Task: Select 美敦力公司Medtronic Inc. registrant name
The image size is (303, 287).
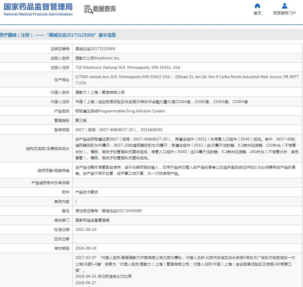Action: tap(98, 58)
